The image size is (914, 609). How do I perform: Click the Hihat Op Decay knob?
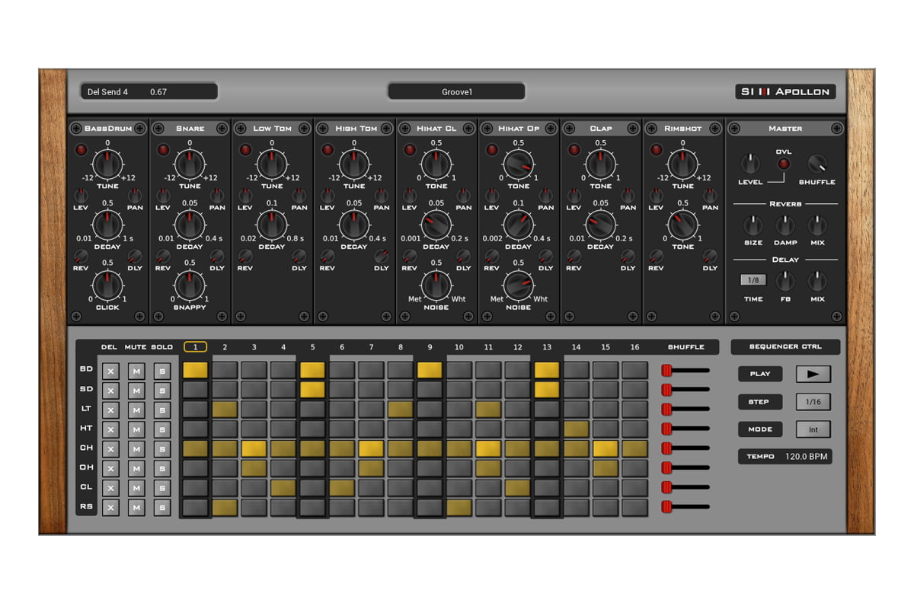[x=519, y=225]
